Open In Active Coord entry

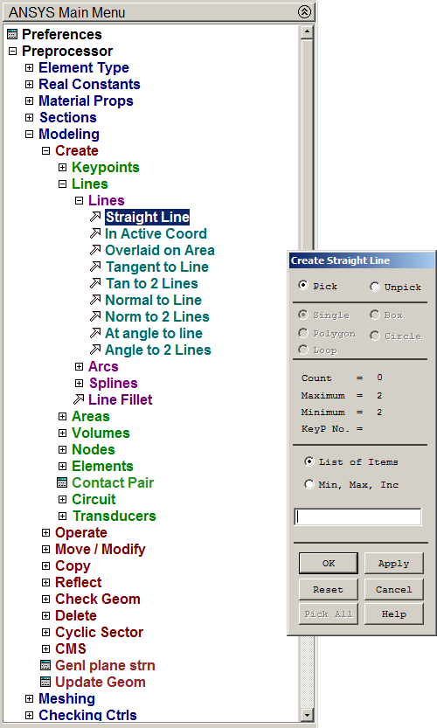156,233
